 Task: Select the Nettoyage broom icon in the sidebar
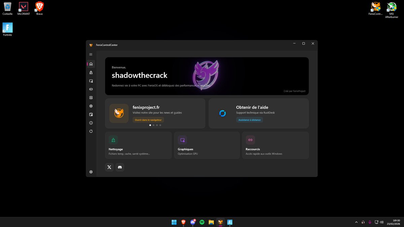91,72
